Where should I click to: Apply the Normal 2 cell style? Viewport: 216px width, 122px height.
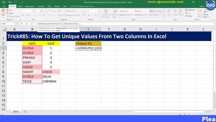(126, 11)
